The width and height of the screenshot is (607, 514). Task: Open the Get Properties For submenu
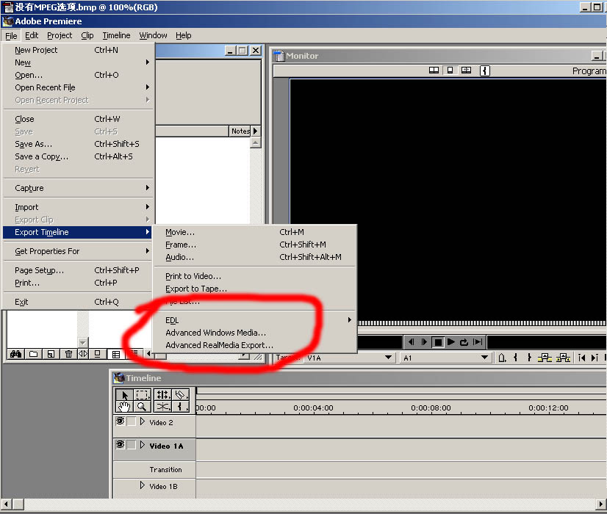[78, 251]
